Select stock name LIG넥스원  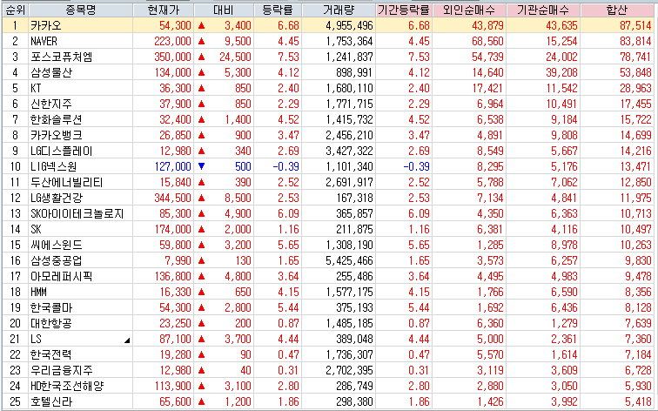(x=53, y=166)
